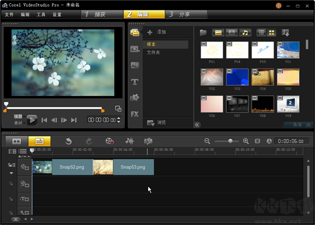This screenshot has height=225, width=315.
Task: Select the Snap53.png clip on the timeline
Action: (x=133, y=167)
